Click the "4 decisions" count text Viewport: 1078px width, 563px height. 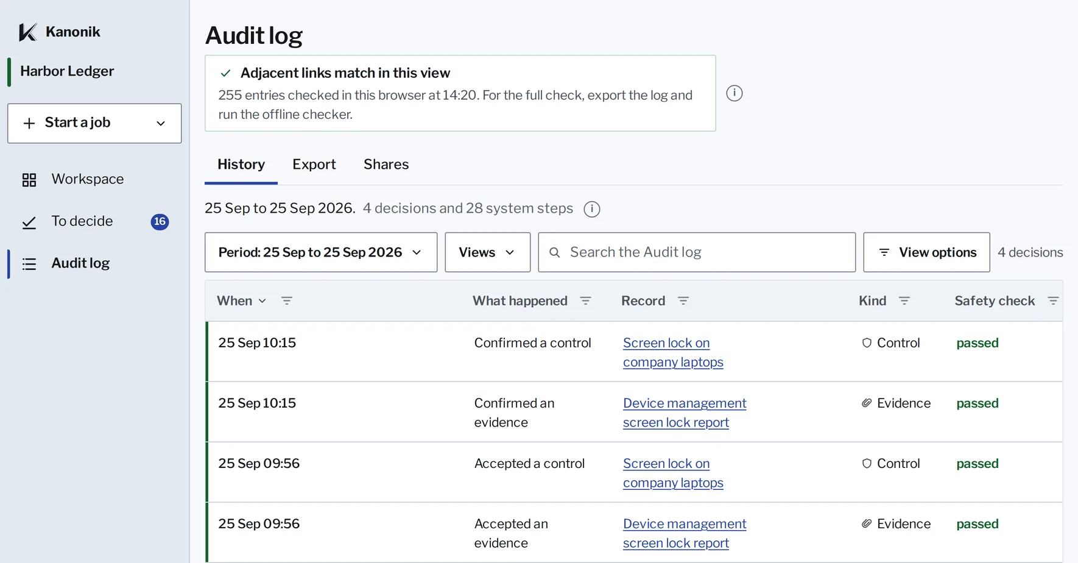pyautogui.click(x=1030, y=252)
